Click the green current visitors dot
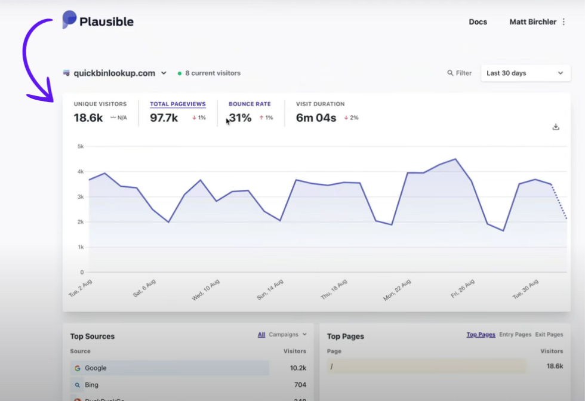Image resolution: width=585 pixels, height=401 pixels. [179, 73]
